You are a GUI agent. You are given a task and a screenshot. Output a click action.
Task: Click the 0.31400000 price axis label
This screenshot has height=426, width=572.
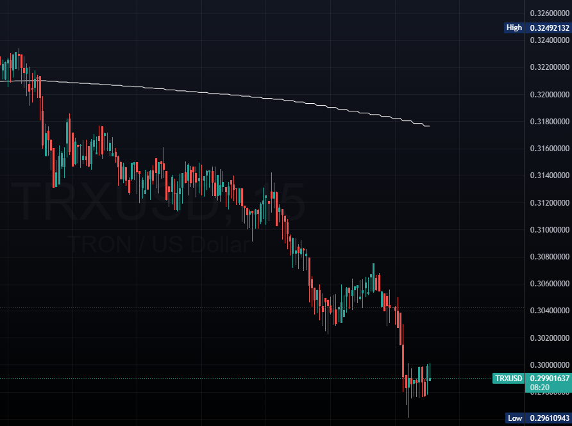(550, 176)
